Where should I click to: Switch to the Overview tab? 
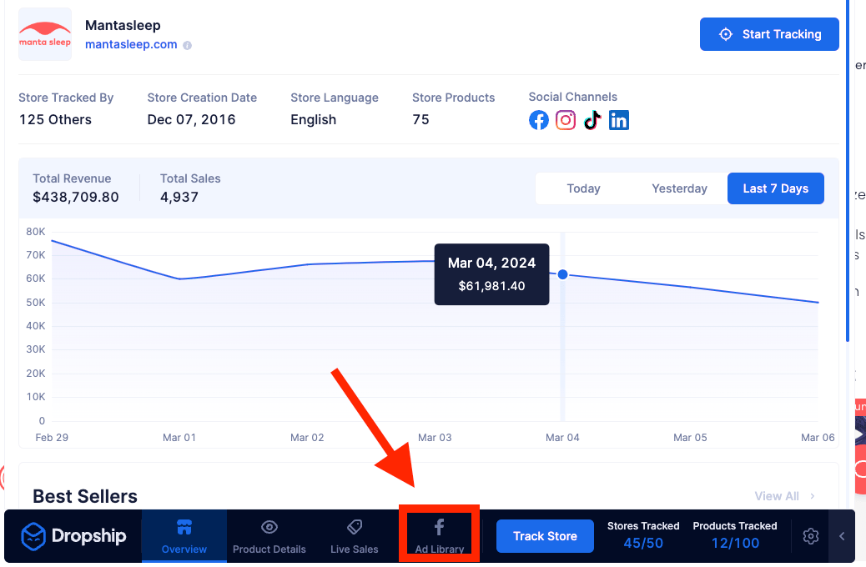(x=184, y=536)
